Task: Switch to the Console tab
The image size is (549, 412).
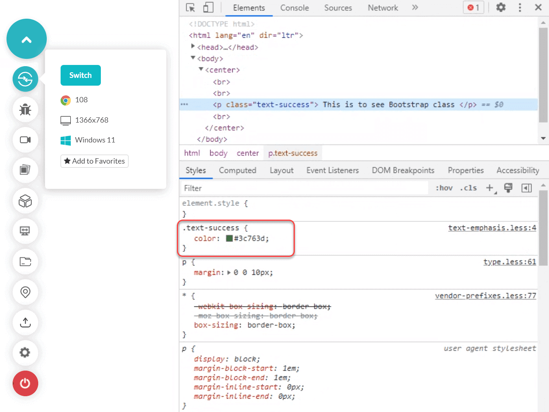Action: pos(294,7)
